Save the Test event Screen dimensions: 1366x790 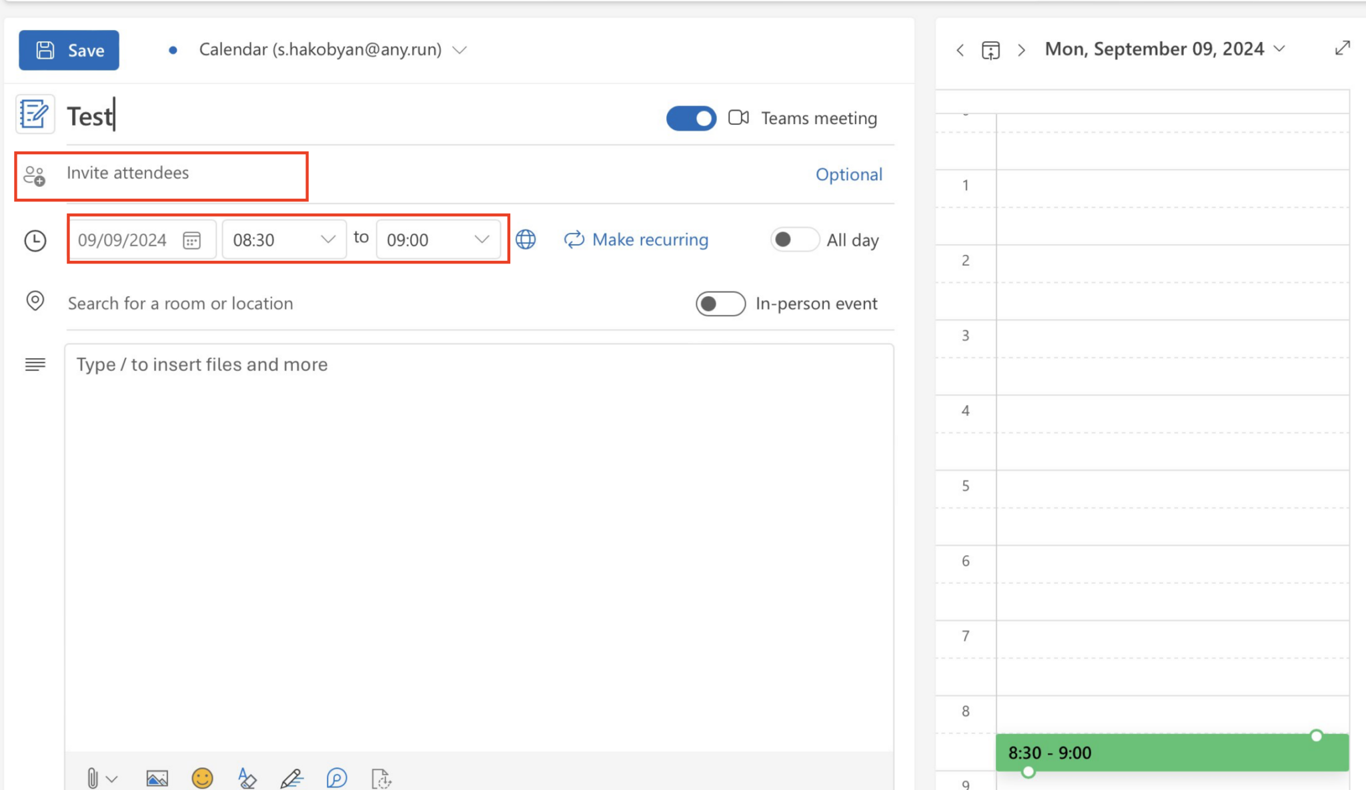tap(69, 49)
